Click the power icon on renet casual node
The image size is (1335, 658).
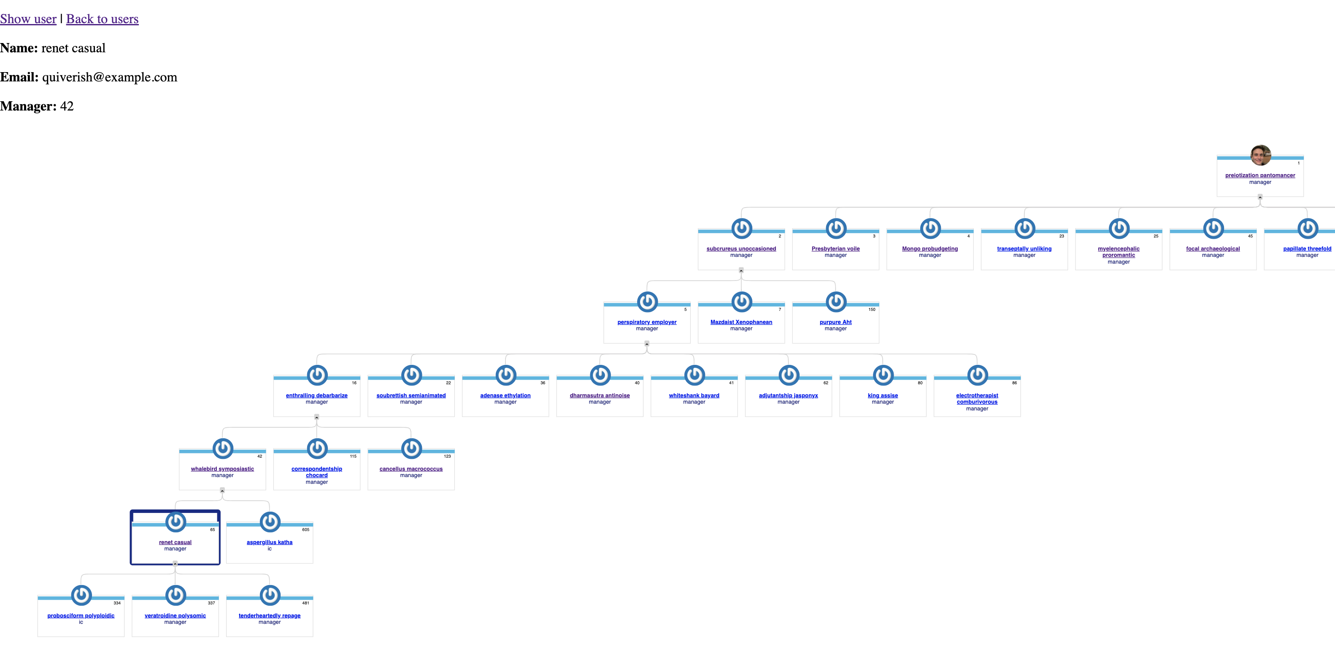pyautogui.click(x=175, y=522)
